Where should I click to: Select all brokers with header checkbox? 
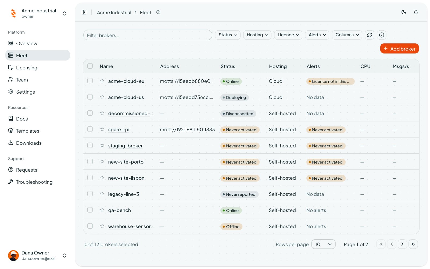[90, 66]
